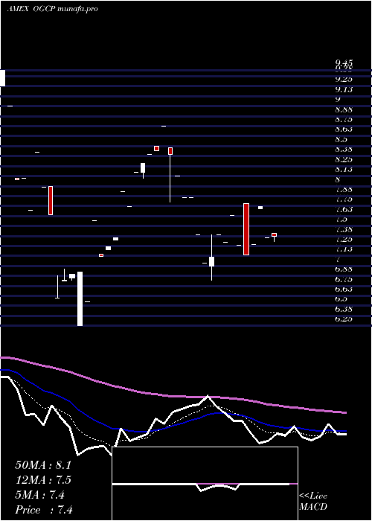Click the large red candle spanning 7.63 to 7.13
The width and height of the screenshot is (372, 521).
[x=246, y=229]
